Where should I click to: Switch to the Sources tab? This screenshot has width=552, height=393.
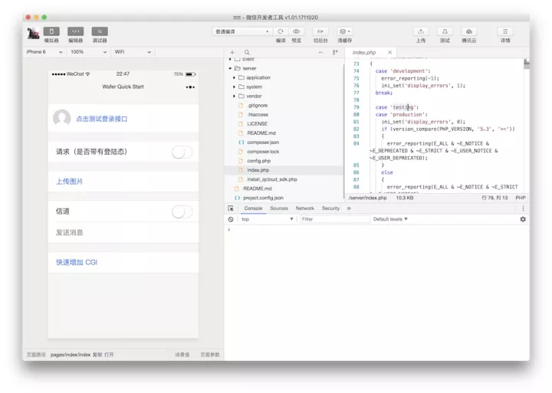point(278,208)
